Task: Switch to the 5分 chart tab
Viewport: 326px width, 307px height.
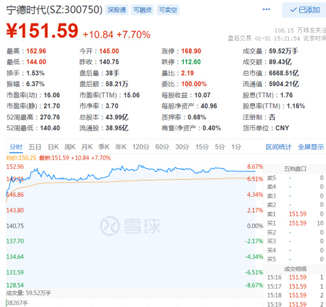Action: pos(220,147)
